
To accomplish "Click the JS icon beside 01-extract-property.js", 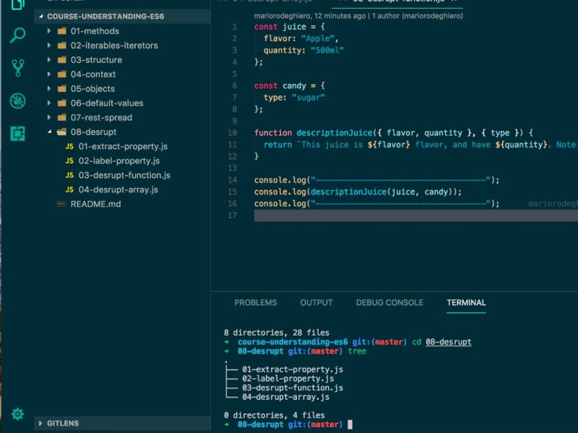I will click(x=69, y=146).
